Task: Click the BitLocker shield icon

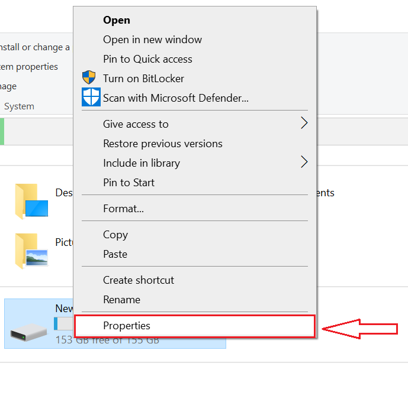Action: click(89, 77)
